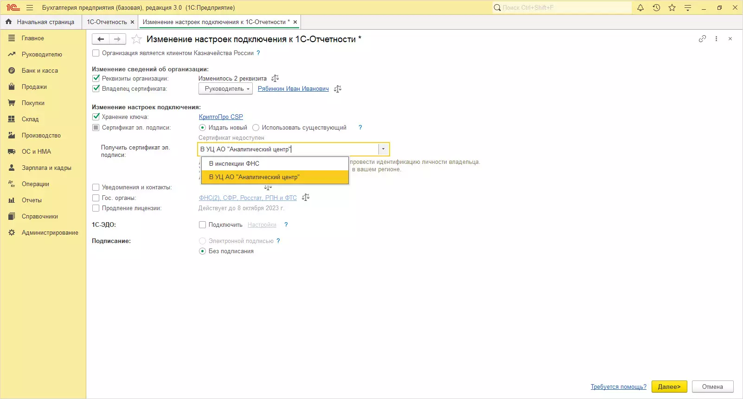Click scales icon next to ФНС(2), СФР link
743x399 pixels.
[305, 198]
